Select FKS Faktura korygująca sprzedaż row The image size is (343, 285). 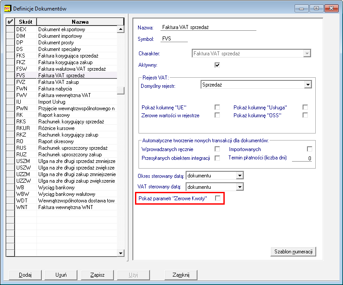(66, 55)
